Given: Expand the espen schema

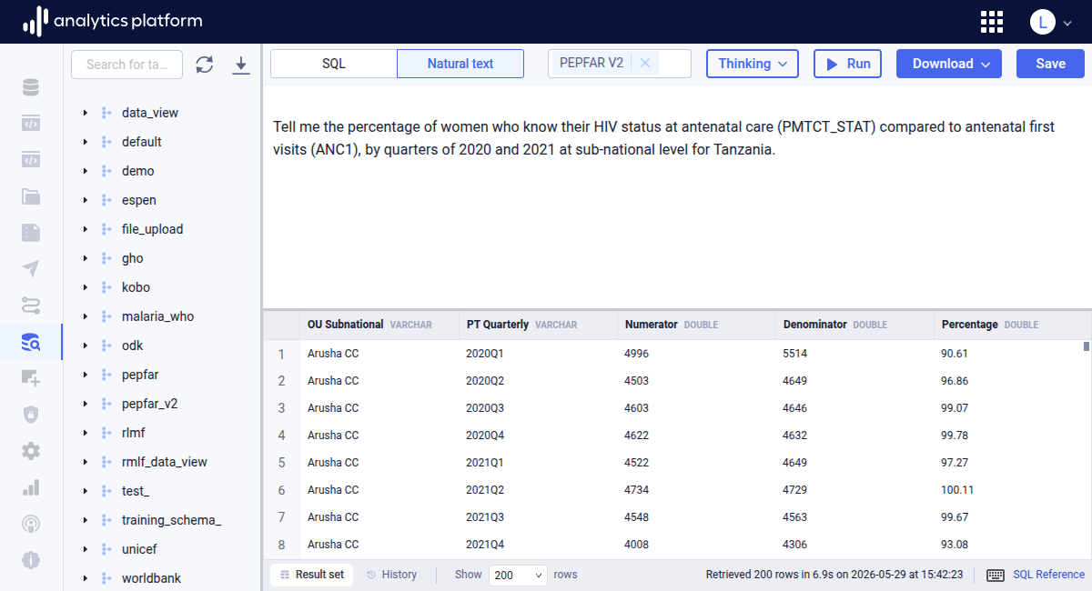Looking at the screenshot, I should [x=85, y=200].
